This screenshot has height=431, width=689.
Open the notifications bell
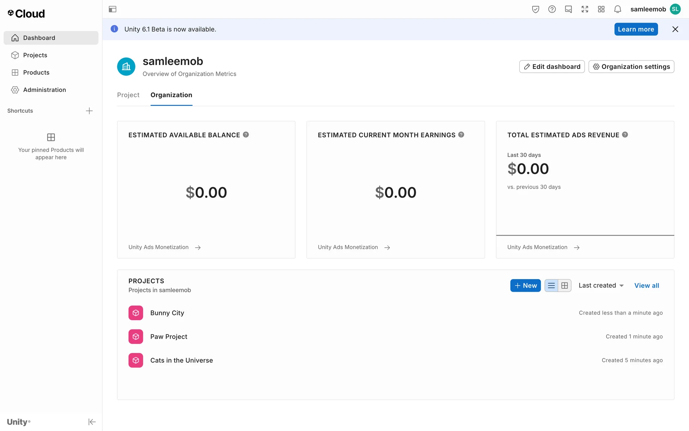617,9
